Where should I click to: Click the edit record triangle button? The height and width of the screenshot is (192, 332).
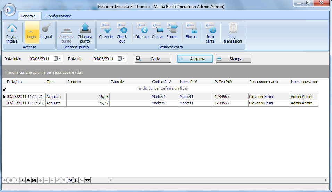(x=52, y=180)
